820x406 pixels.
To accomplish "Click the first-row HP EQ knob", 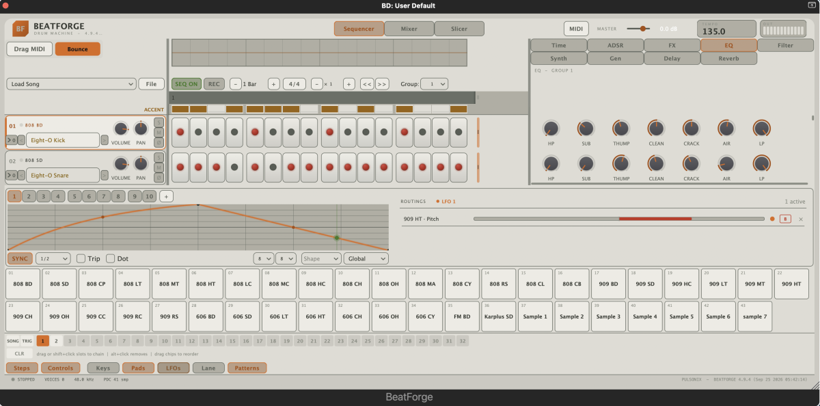I will (551, 128).
